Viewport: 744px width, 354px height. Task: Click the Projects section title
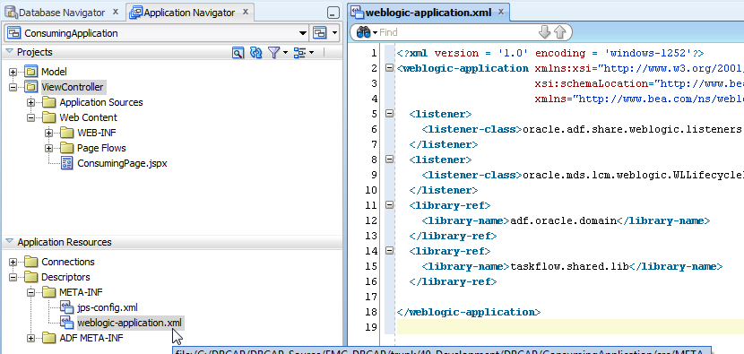point(35,52)
